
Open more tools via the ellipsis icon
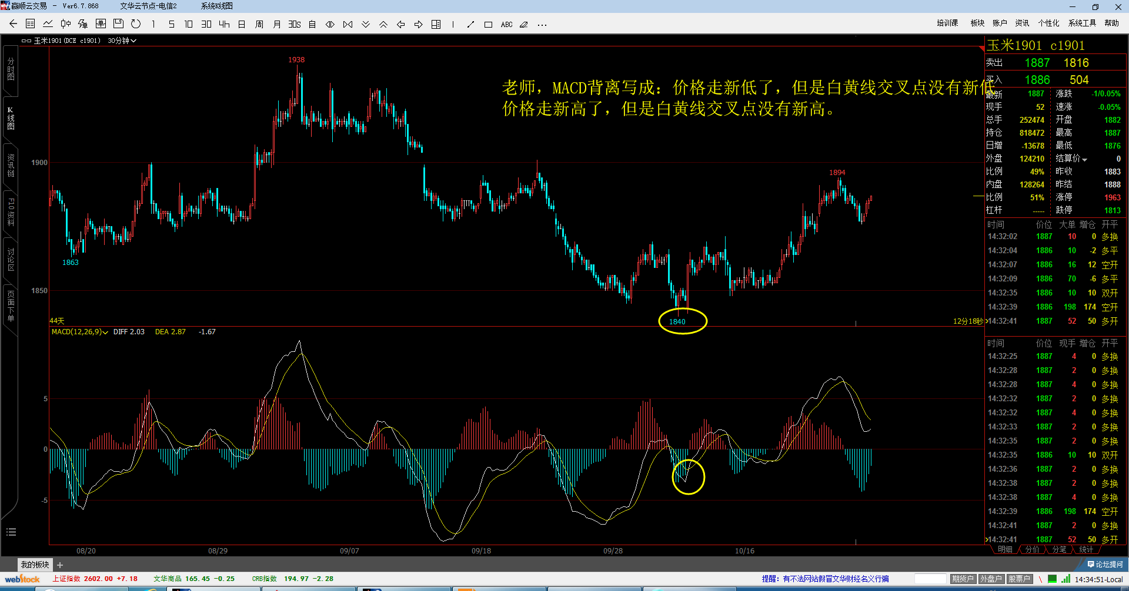point(542,25)
